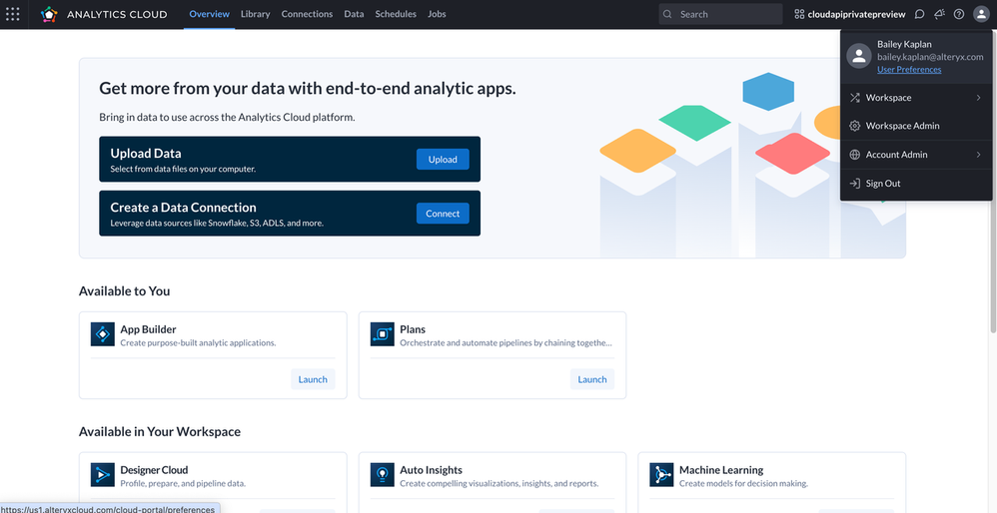Click the Machine Learning card title
Viewport: 997px width, 513px height.
(721, 470)
